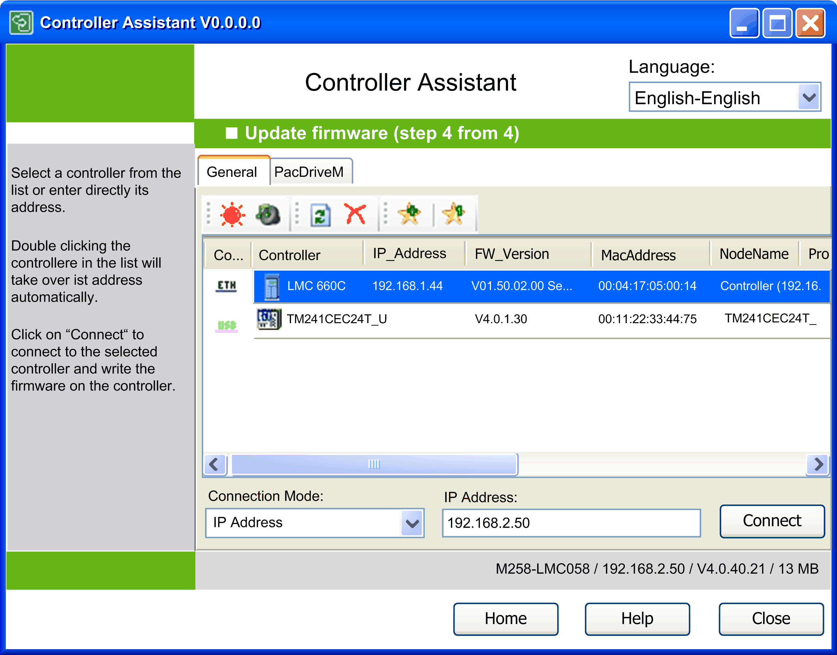Click firmware cell V01.50.02.00 Se...

point(522,286)
